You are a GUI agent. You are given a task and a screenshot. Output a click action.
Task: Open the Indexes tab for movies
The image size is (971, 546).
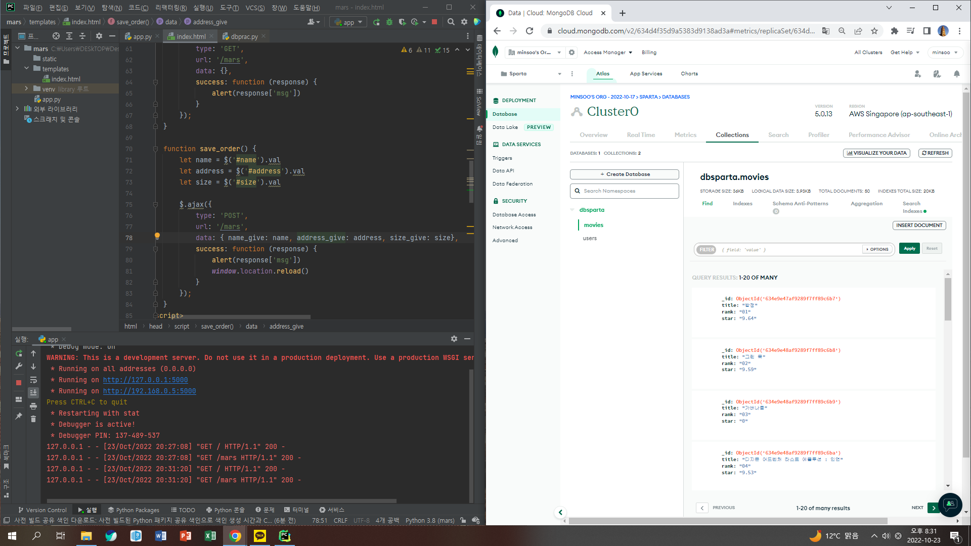click(742, 204)
